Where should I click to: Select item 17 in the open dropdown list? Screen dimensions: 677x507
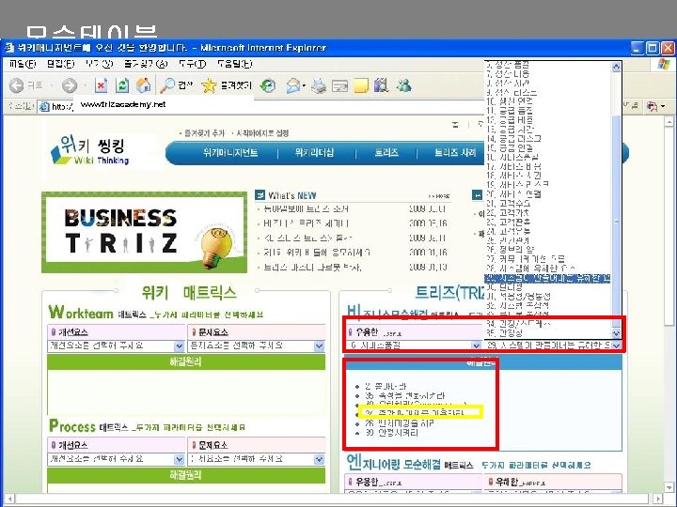pos(548,166)
